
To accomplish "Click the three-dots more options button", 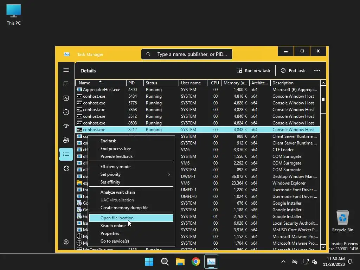I will click(x=317, y=70).
